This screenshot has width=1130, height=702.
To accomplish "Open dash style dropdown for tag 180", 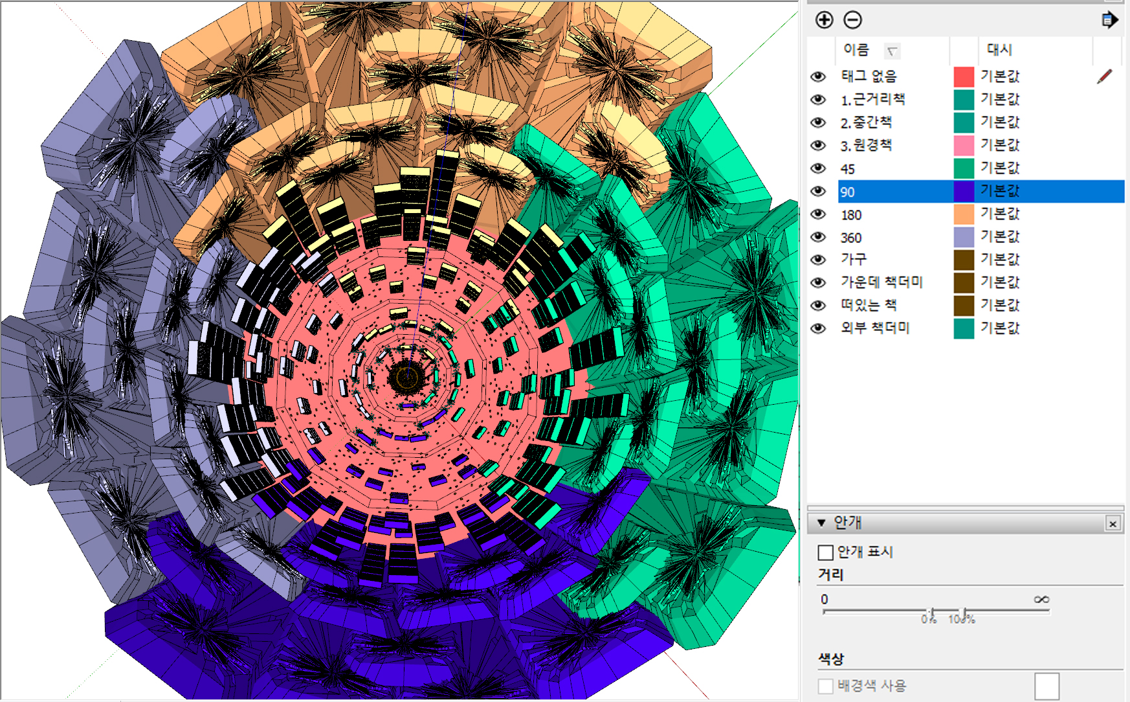I will pos(1000,214).
